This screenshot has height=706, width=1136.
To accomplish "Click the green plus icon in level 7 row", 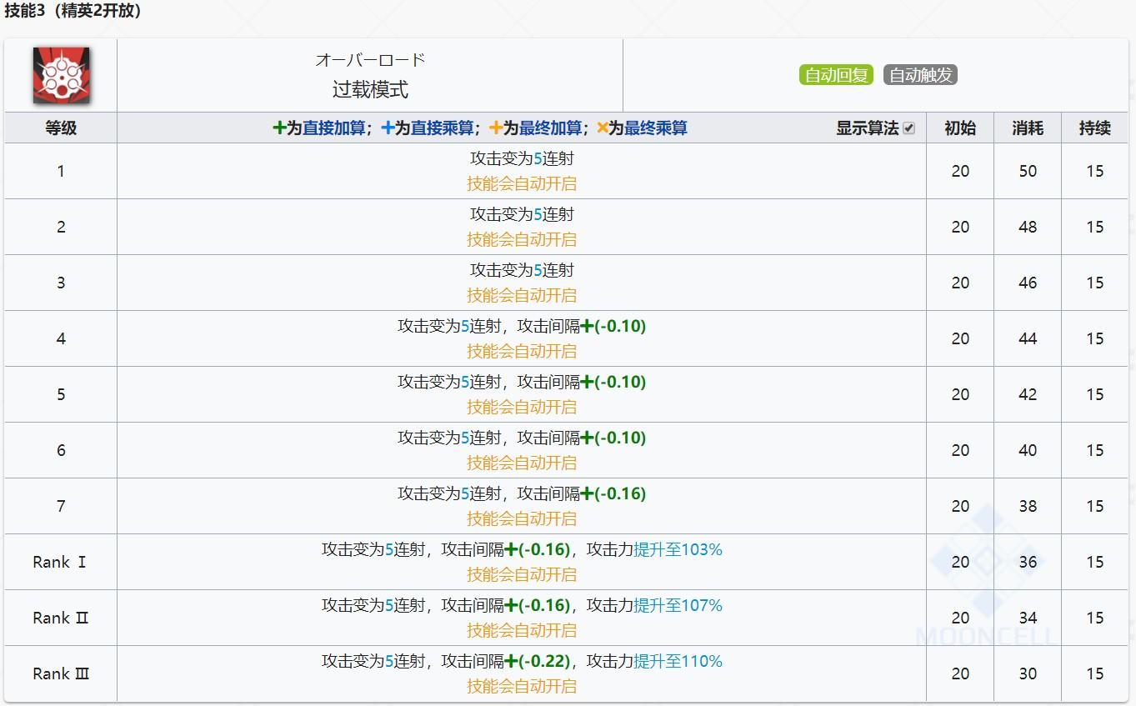I will coord(588,493).
